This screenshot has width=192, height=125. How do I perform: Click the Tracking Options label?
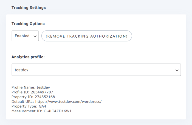(28, 24)
